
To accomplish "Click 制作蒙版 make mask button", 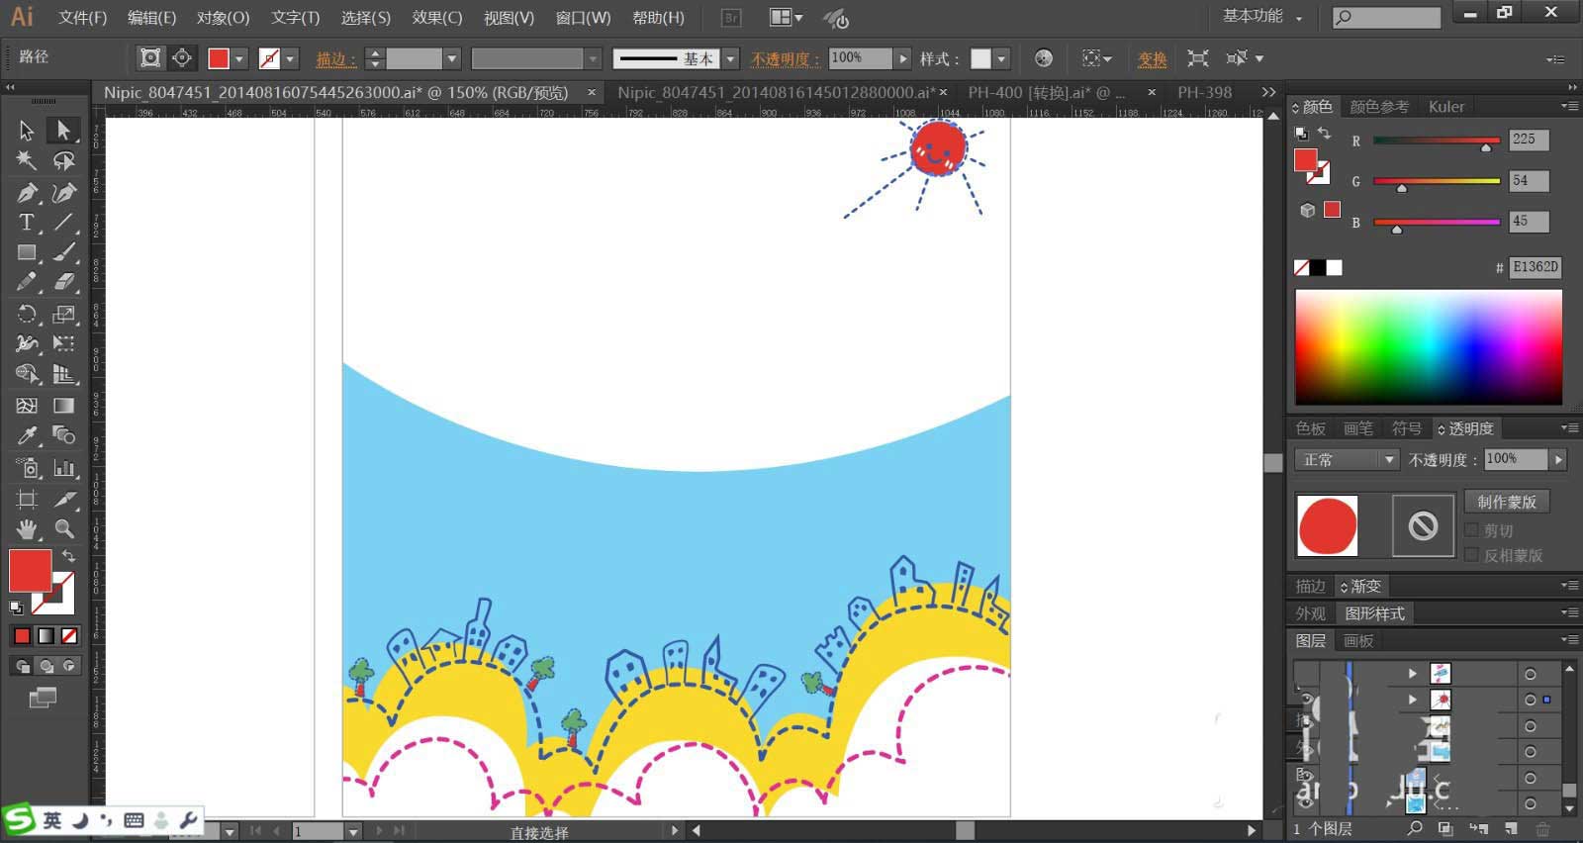I will (x=1507, y=502).
